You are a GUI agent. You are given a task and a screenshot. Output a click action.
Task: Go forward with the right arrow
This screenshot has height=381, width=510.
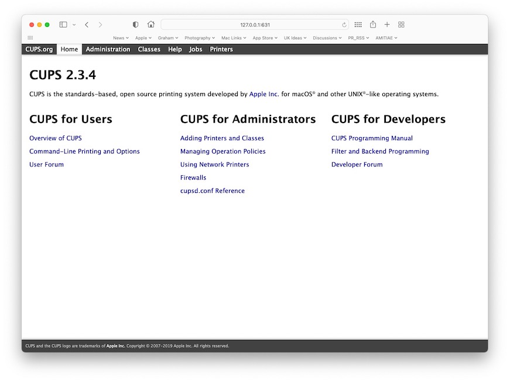[x=100, y=25]
